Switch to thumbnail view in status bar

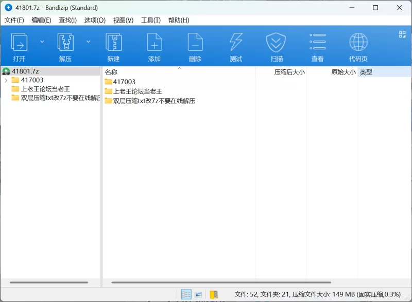click(x=198, y=294)
